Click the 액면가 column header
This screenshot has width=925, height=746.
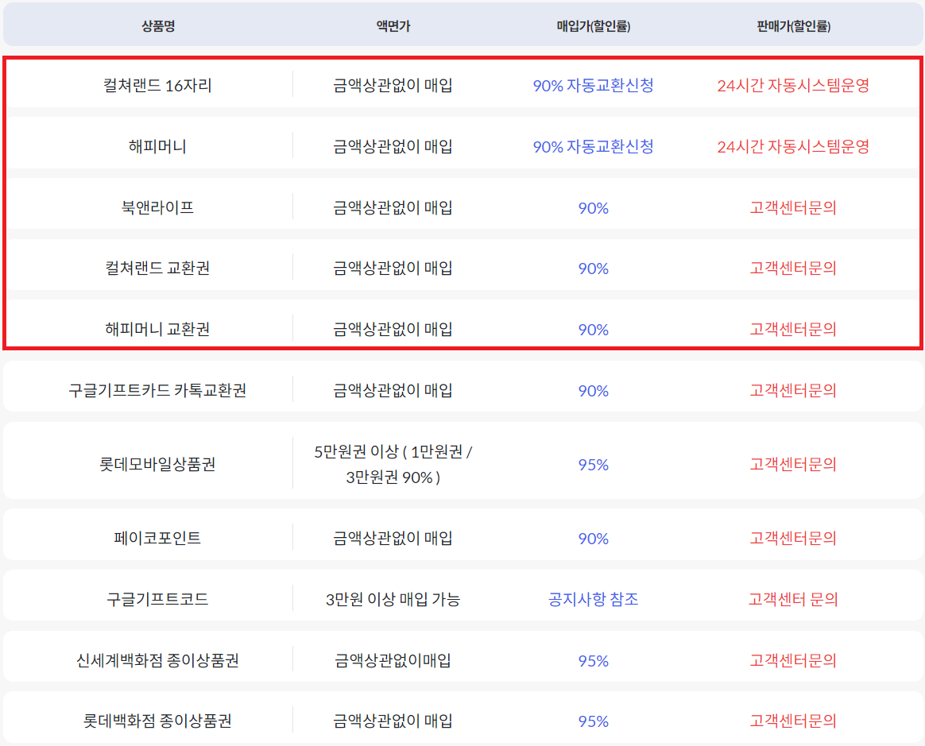click(x=393, y=26)
